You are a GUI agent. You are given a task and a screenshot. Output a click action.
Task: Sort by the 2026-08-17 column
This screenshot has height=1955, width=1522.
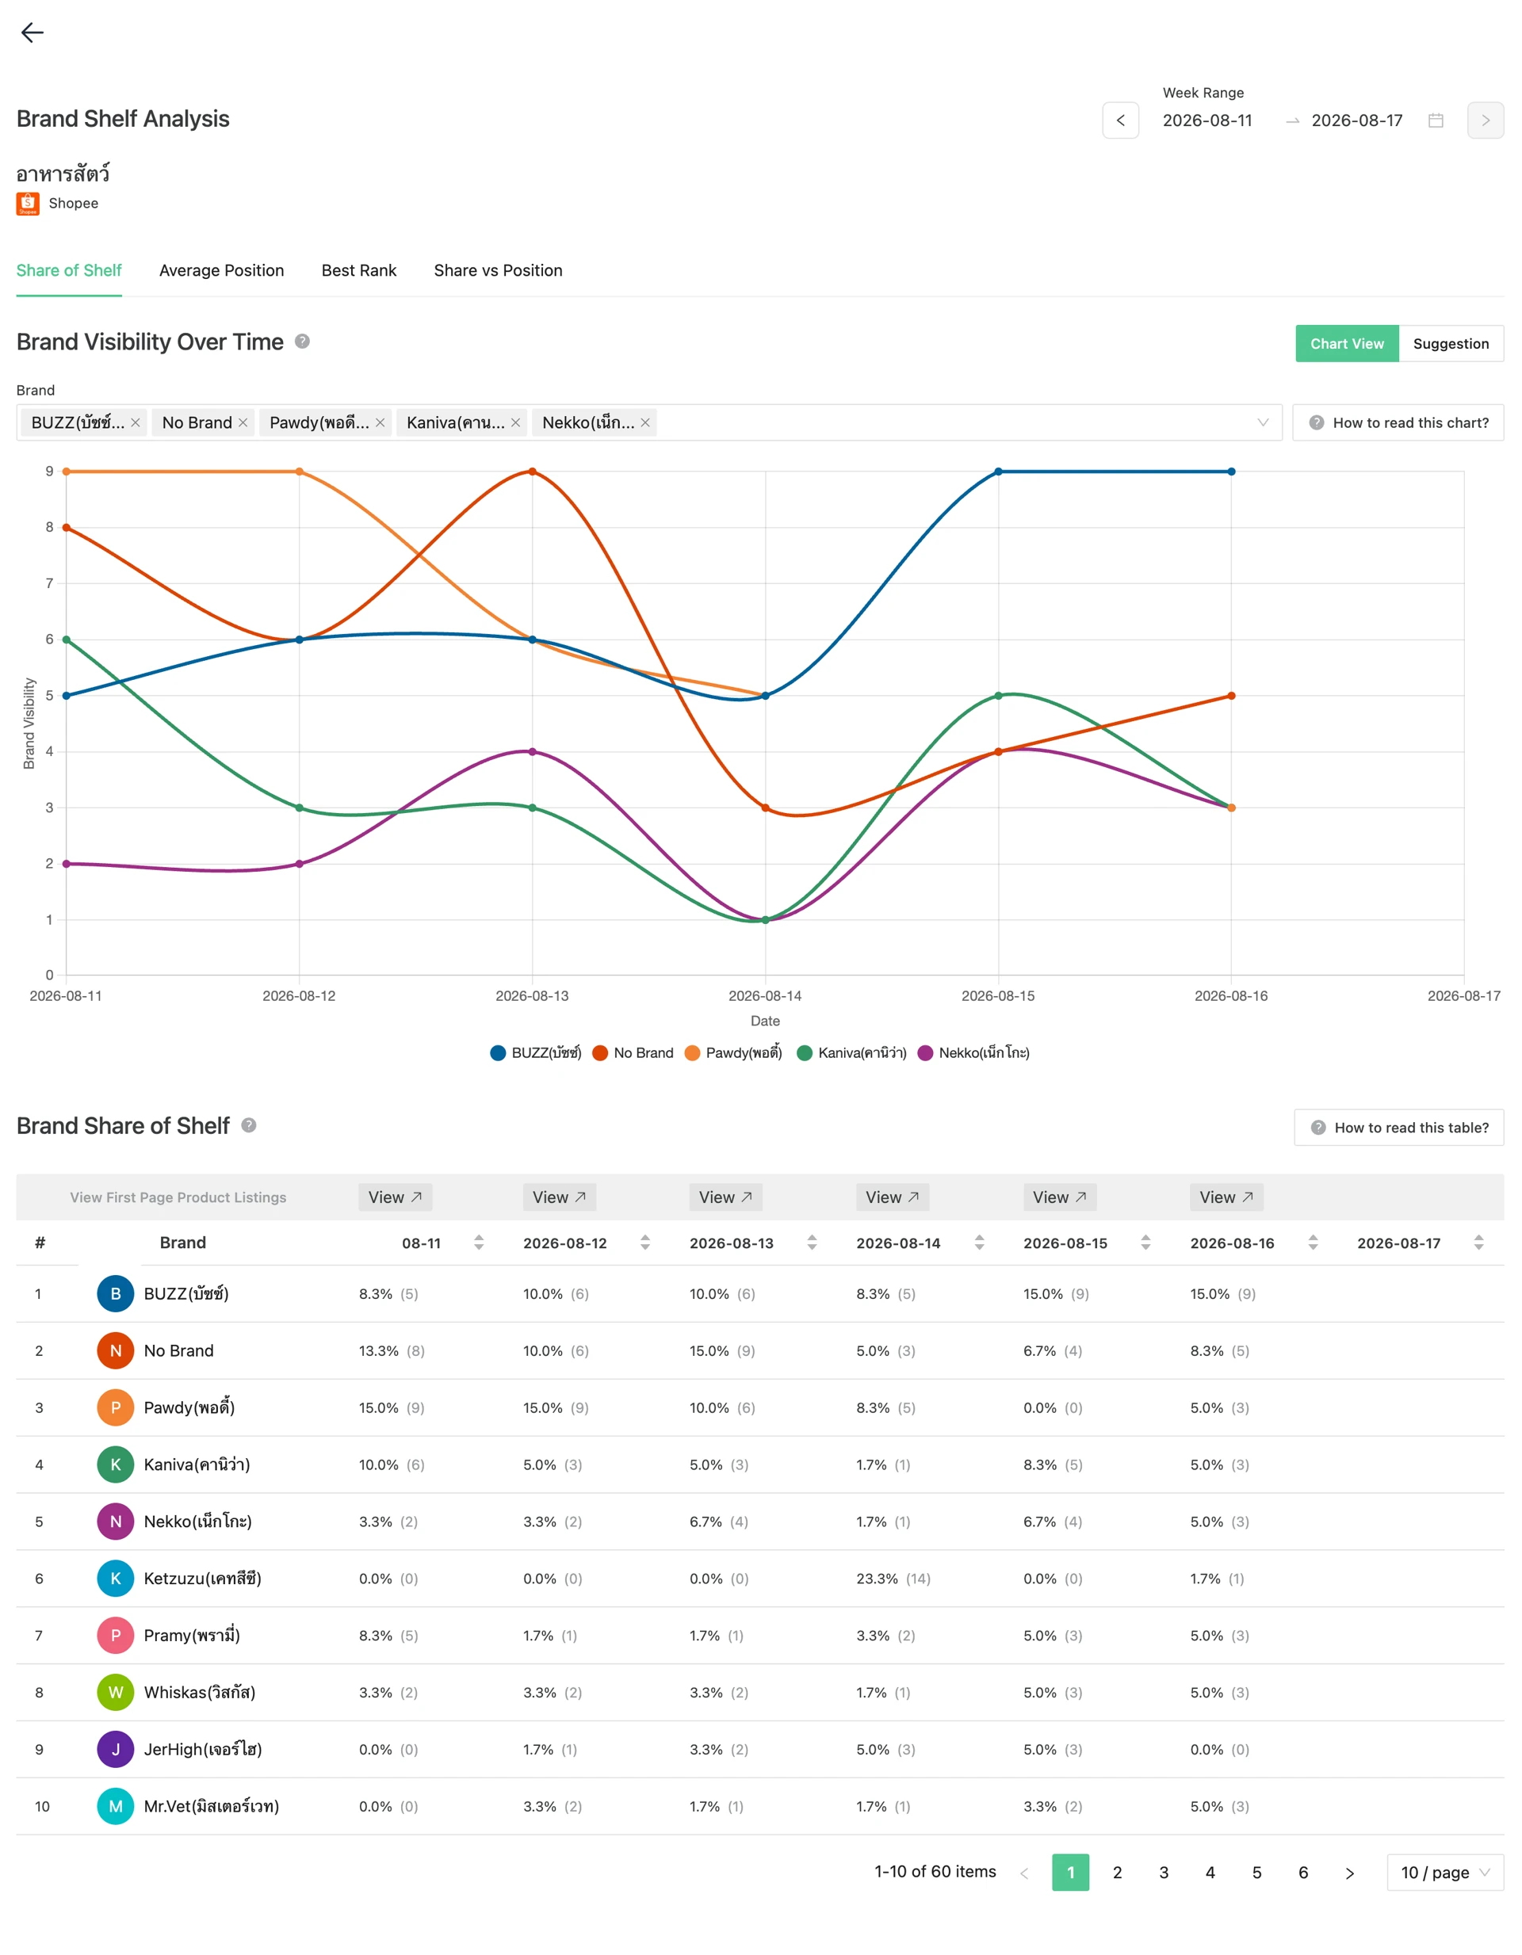[x=1478, y=1243]
